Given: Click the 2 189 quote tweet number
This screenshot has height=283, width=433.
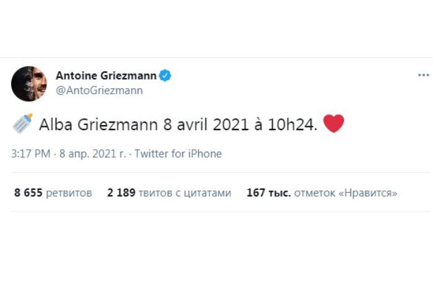Looking at the screenshot, I should coord(121,192).
